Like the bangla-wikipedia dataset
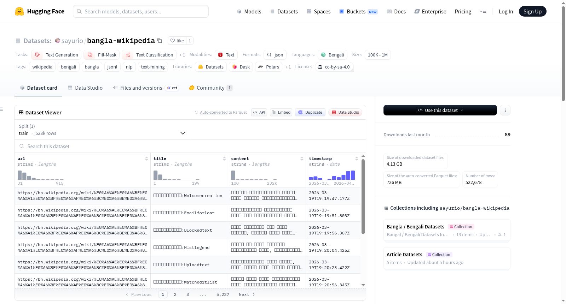Image resolution: width=566 pixels, height=304 pixels. [177, 41]
